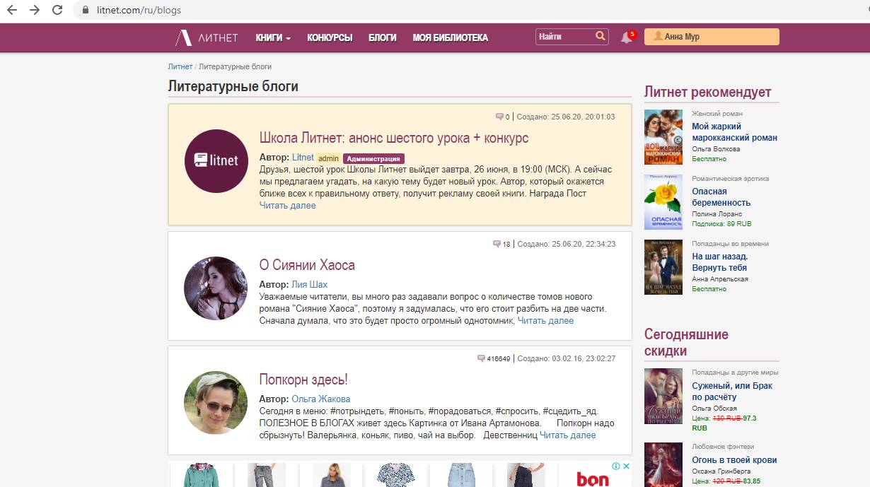This screenshot has height=487, width=870.
Task: Open Опасная беременность book cover
Action: [x=663, y=202]
